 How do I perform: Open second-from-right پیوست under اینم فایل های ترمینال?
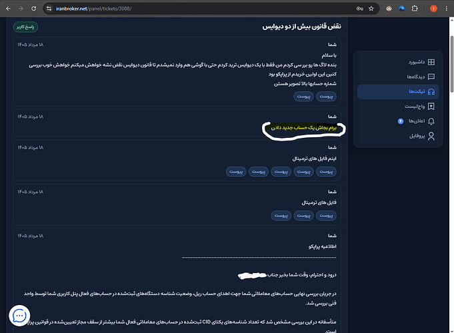click(304, 172)
